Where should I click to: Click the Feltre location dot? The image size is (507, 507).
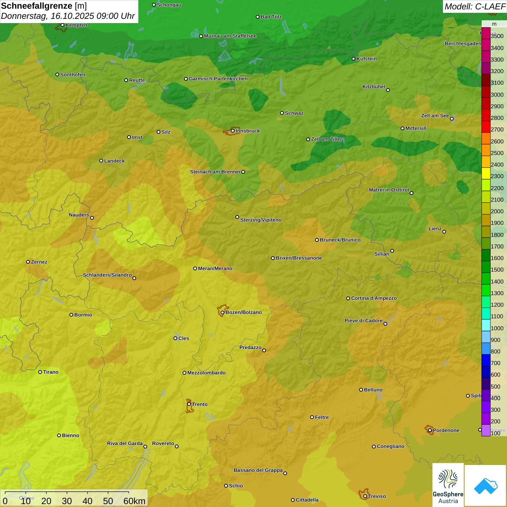point(312,417)
